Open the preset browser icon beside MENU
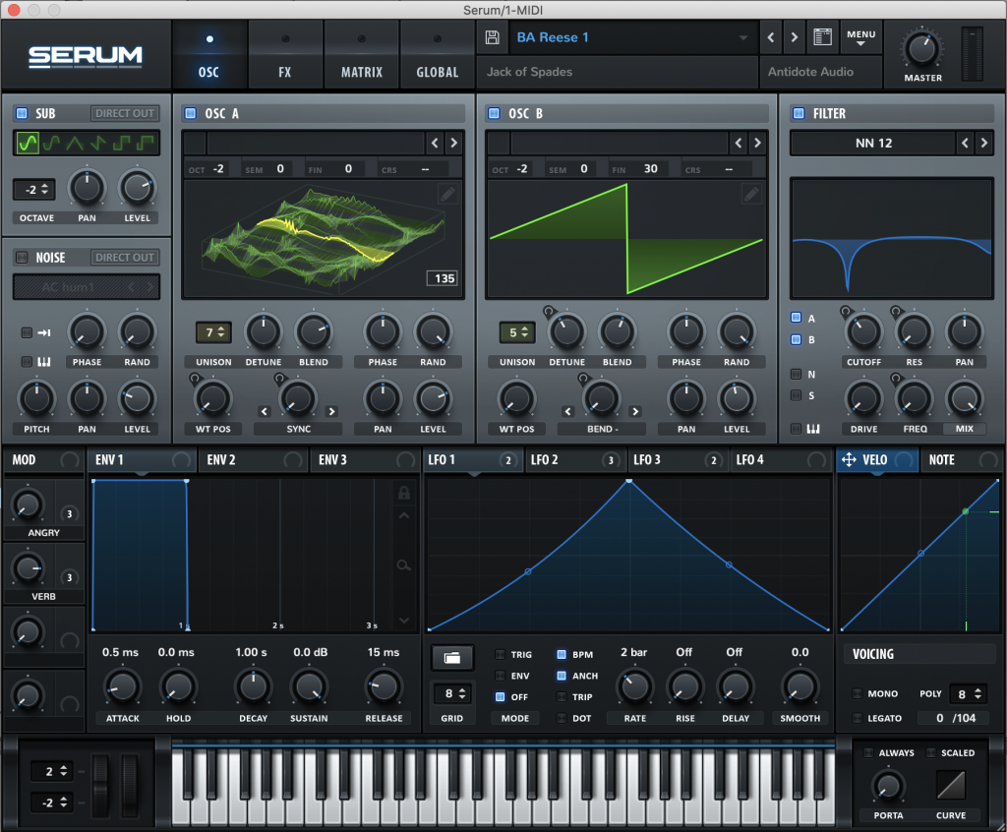The height and width of the screenshot is (832, 1007). [x=823, y=38]
